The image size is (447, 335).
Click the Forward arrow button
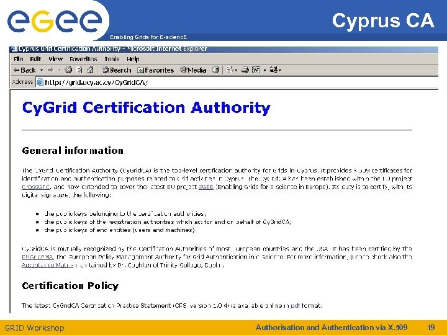pos(50,70)
